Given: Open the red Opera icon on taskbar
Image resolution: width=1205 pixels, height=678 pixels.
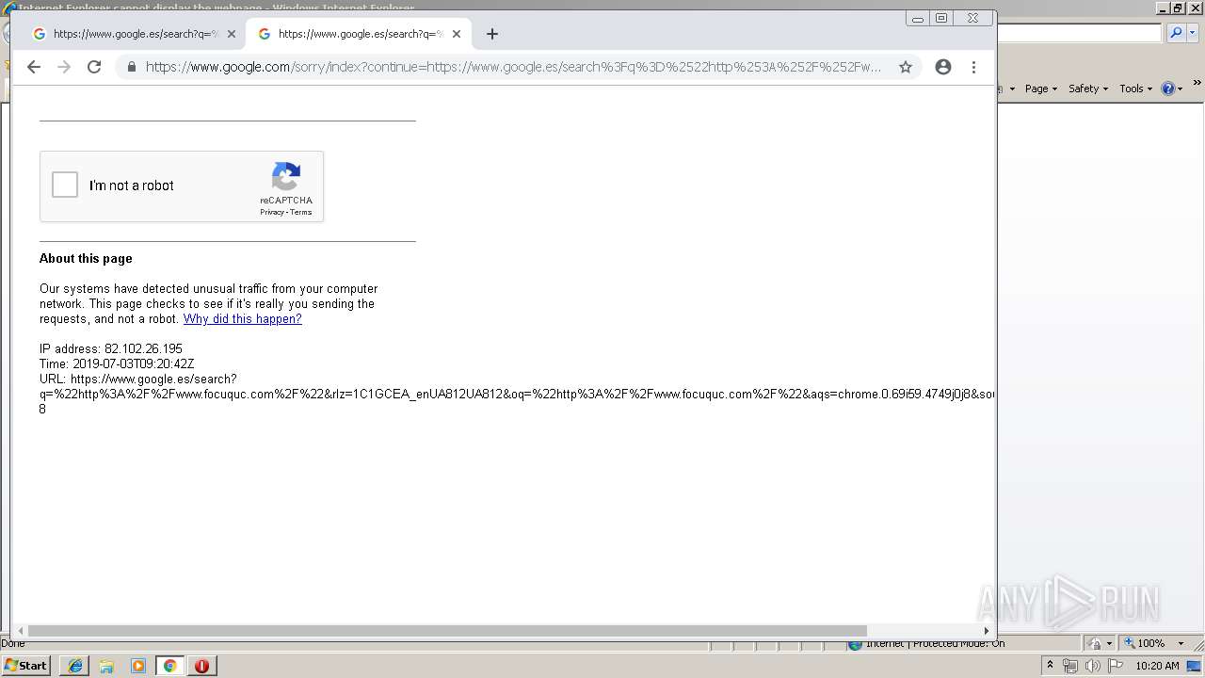Looking at the screenshot, I should coord(201,666).
